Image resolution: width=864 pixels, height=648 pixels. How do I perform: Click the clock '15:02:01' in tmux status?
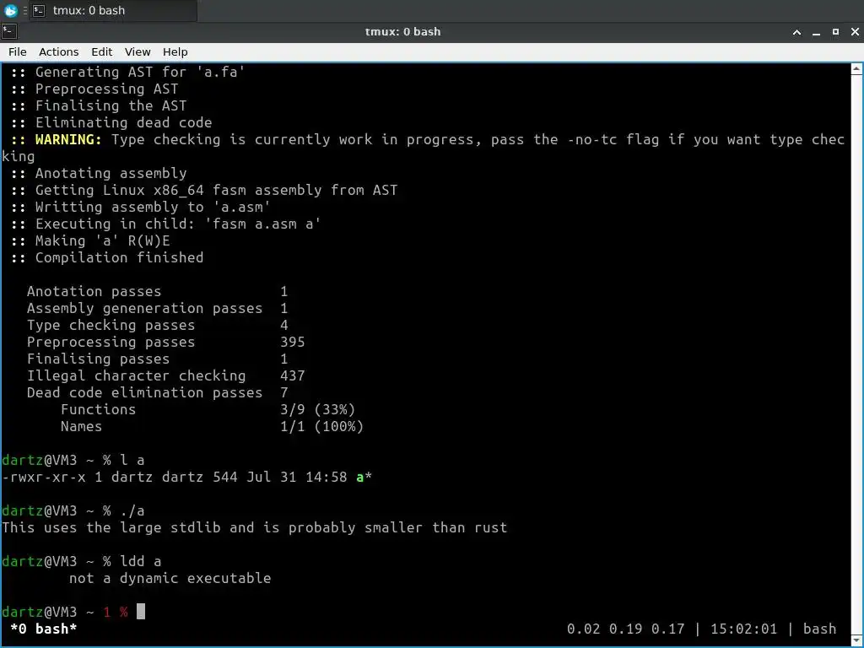[x=743, y=629]
